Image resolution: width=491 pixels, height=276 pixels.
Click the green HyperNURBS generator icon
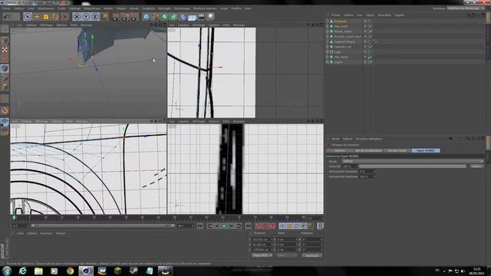click(x=165, y=16)
